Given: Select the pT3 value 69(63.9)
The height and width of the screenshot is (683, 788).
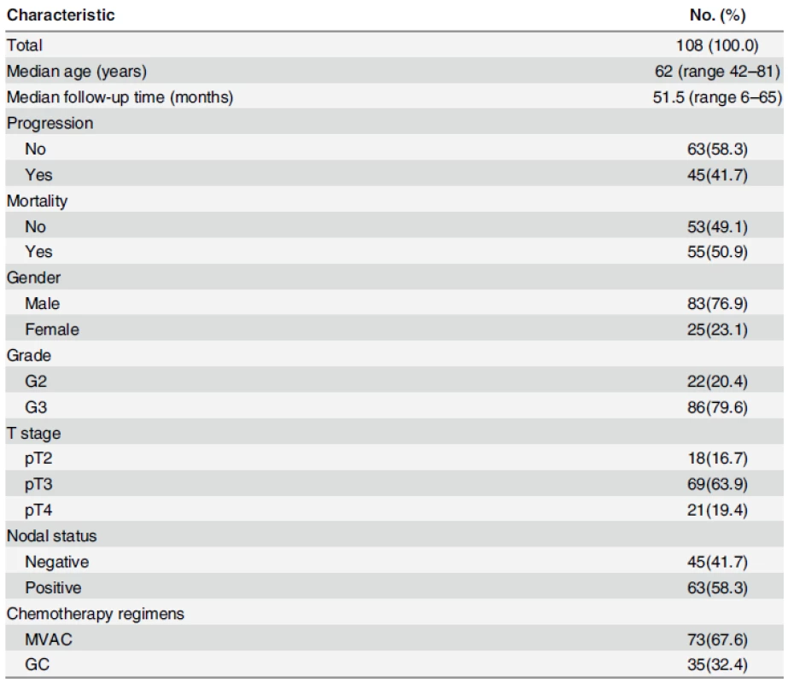Looking at the screenshot, I should click(x=717, y=484).
